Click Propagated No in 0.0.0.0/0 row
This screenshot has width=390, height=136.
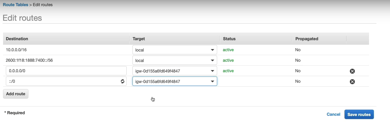click(x=298, y=71)
